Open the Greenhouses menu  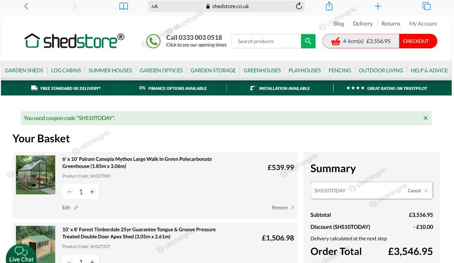[262, 70]
